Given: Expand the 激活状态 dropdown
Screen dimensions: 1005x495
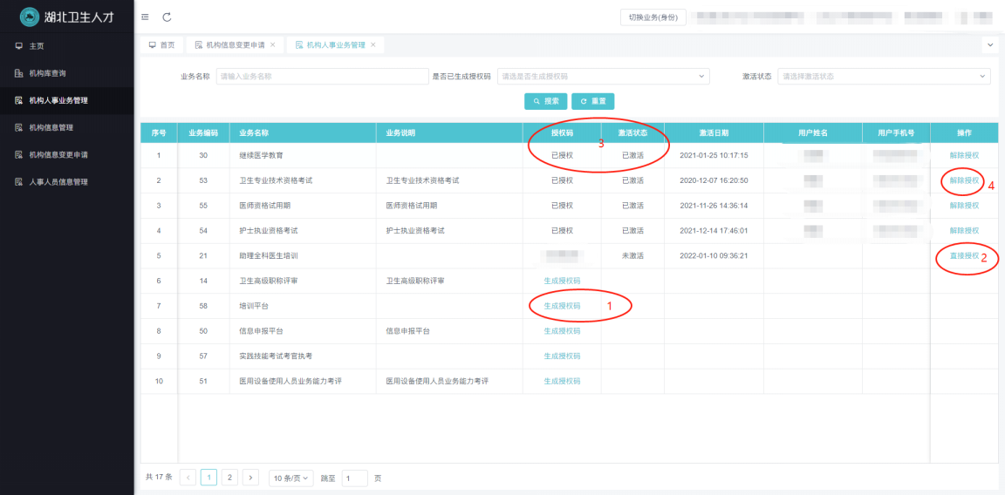Looking at the screenshot, I should 883,77.
